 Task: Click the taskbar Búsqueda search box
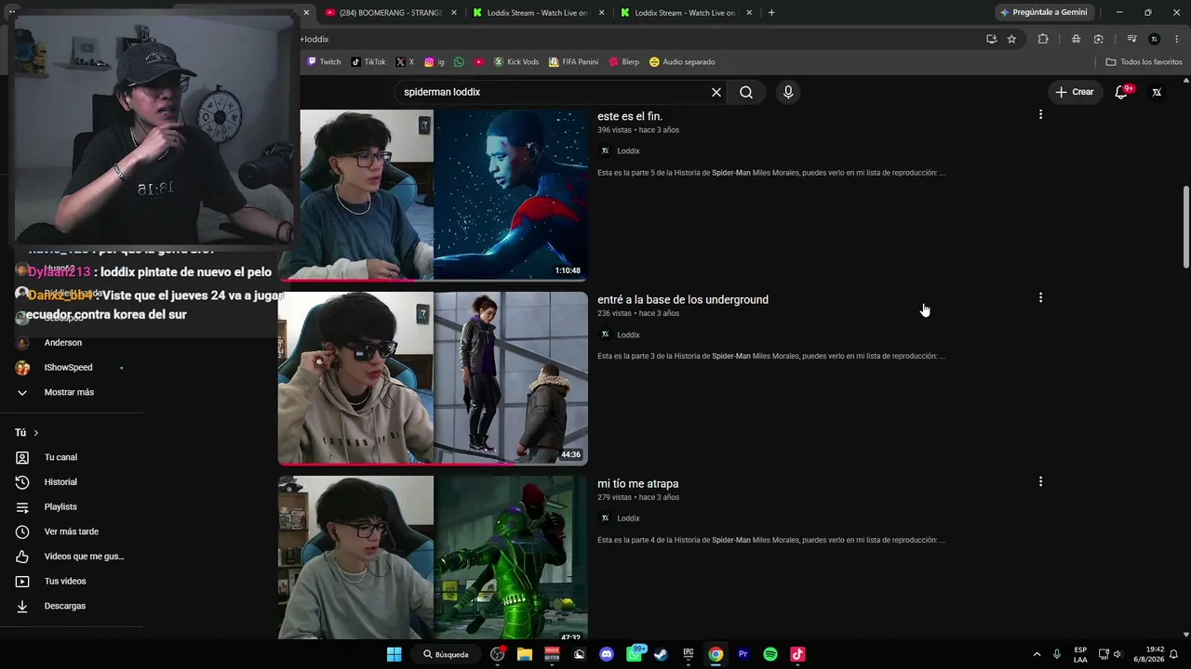click(447, 654)
